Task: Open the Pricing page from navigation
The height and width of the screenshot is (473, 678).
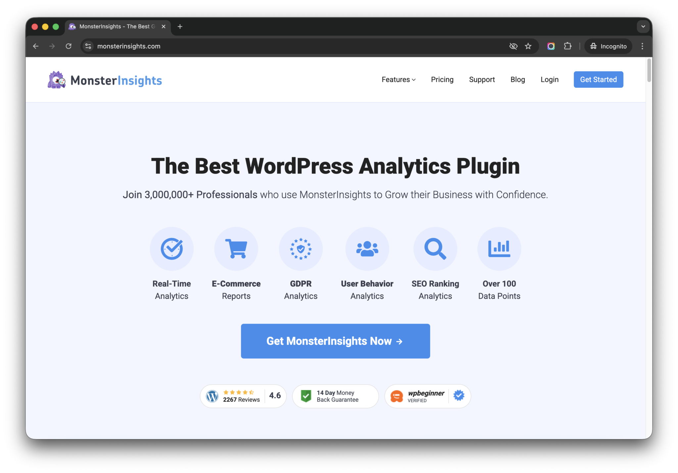Action: [x=442, y=79]
